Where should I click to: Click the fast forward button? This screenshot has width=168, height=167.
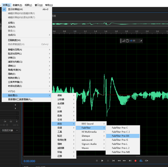125,161
